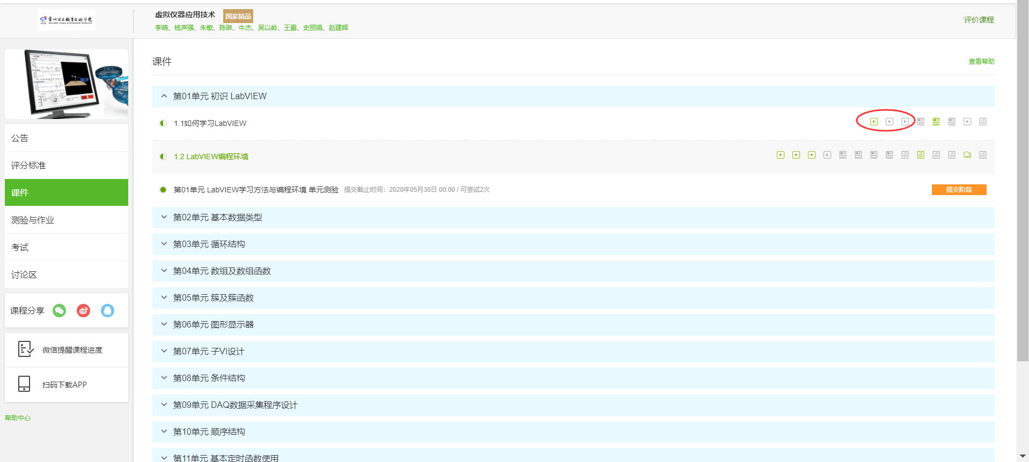Open the green text document icon in row 1.2
Viewport: 1029px width, 462px height.
tap(921, 155)
